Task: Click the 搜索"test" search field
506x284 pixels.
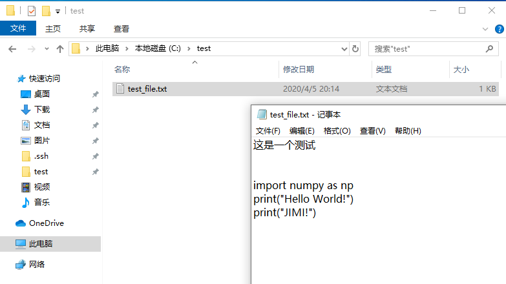Action: [x=434, y=49]
